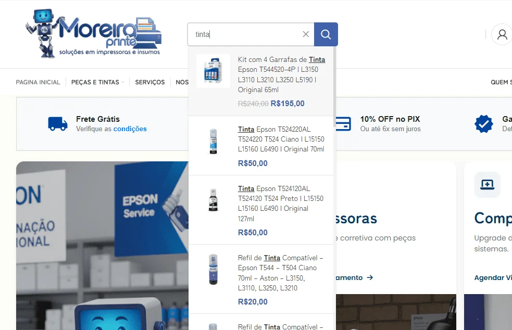Click the computer upgrade card icon

pos(487,184)
